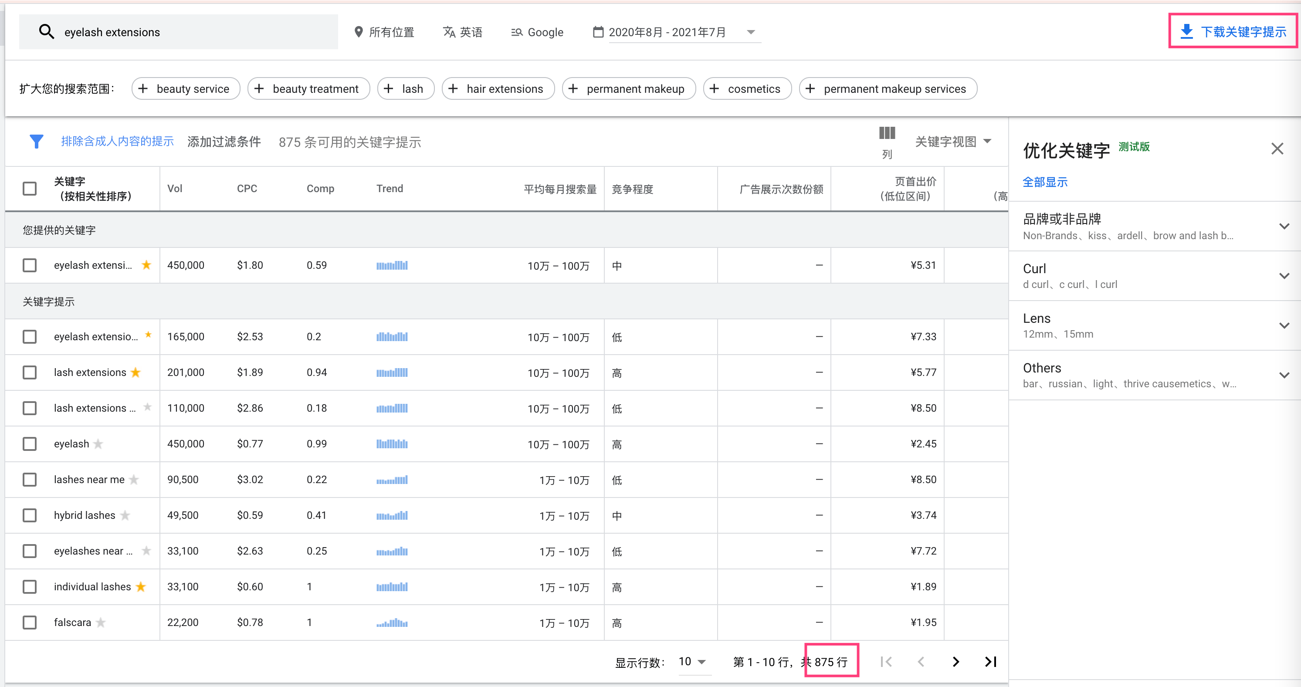Jump to the last page of results
Screen dimensions: 1301x687
990,662
